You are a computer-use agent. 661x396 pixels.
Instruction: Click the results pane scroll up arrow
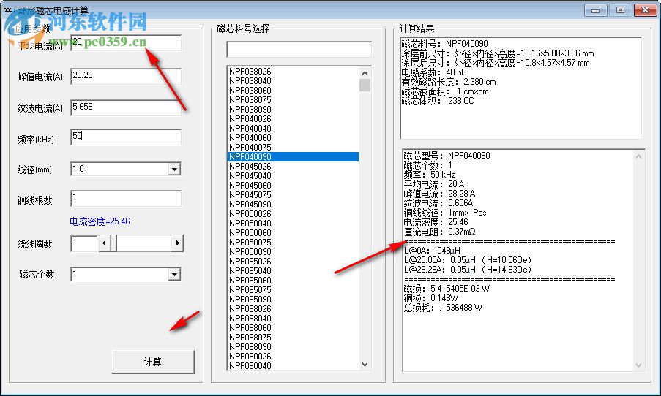[638, 157]
